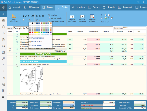Click Remplacer in the ribbon
The width and height of the screenshot is (147, 111).
click(53, 15)
